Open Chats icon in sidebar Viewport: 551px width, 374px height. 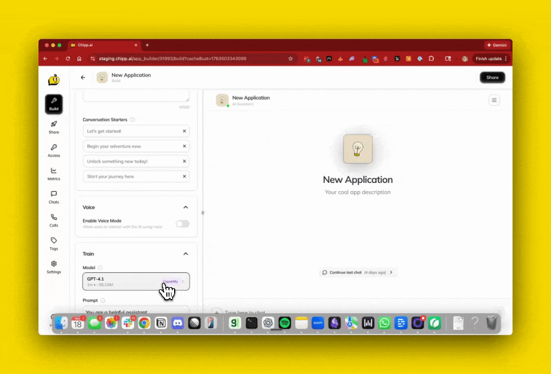click(54, 195)
